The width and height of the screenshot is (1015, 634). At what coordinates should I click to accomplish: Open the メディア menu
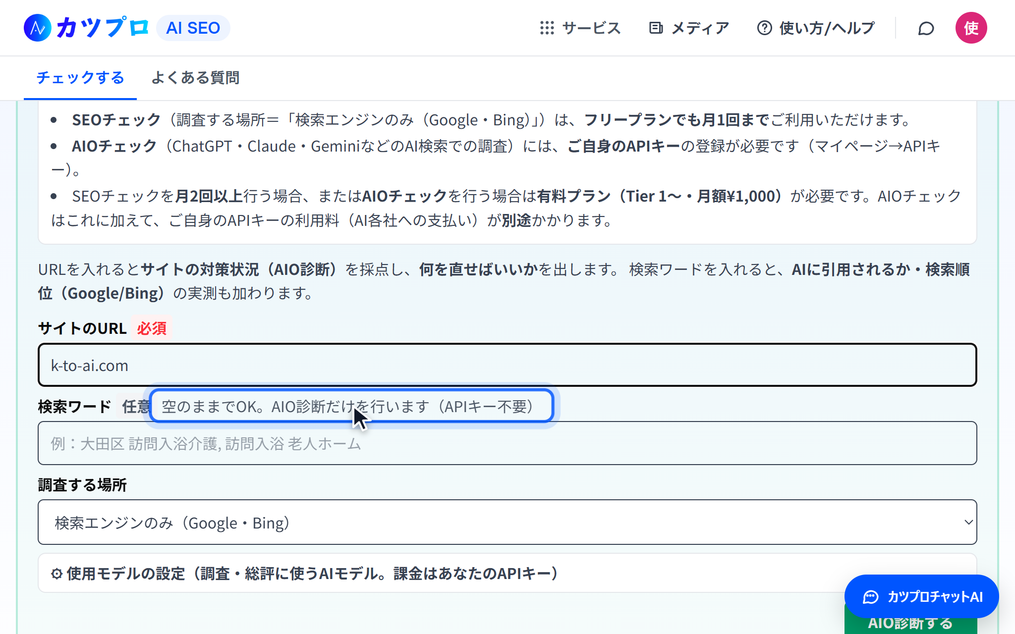click(689, 28)
